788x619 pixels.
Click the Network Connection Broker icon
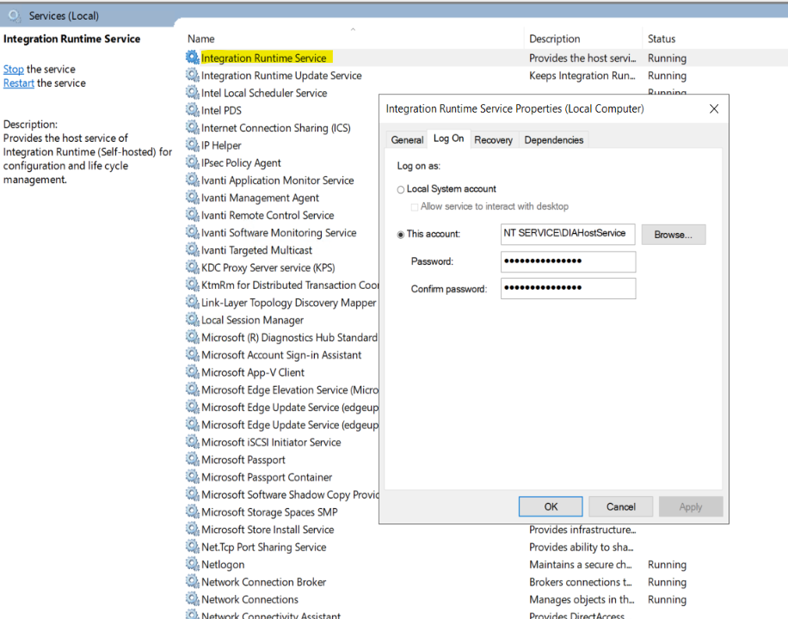[193, 581]
